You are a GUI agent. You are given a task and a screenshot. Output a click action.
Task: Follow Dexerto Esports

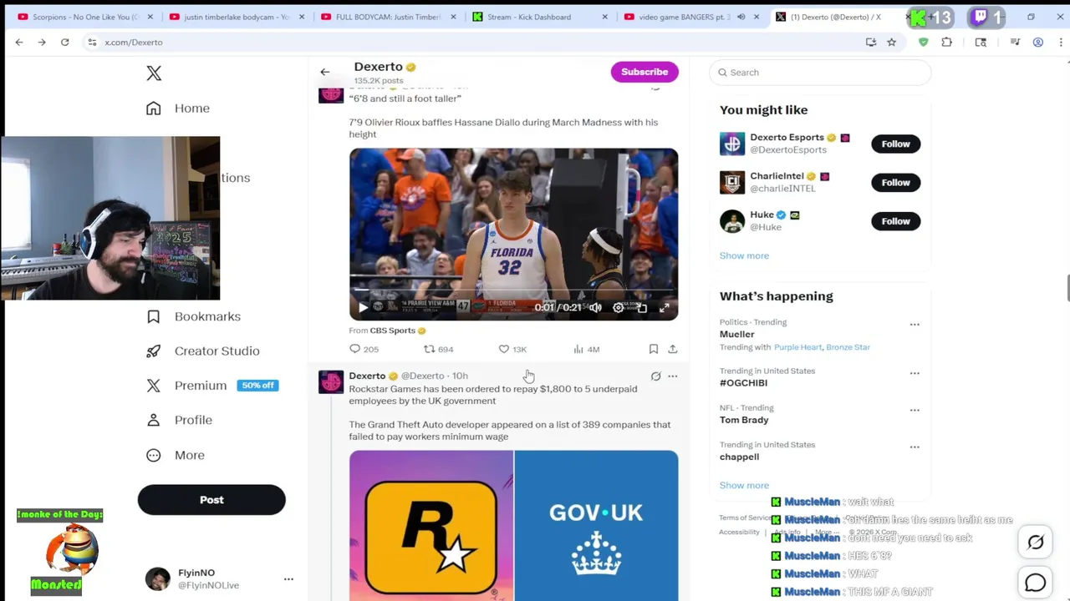pos(895,144)
